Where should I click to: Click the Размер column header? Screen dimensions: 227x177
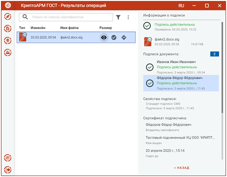coord(105,28)
